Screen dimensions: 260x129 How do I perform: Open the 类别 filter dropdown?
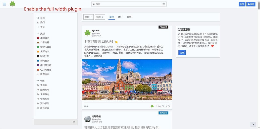click(x=88, y=17)
